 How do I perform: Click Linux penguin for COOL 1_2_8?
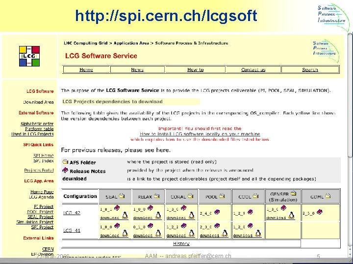click(x=258, y=233)
